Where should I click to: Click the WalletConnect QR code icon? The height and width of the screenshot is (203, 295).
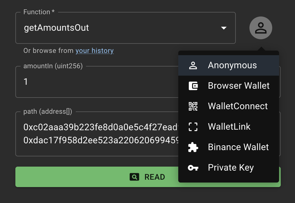[x=193, y=106]
